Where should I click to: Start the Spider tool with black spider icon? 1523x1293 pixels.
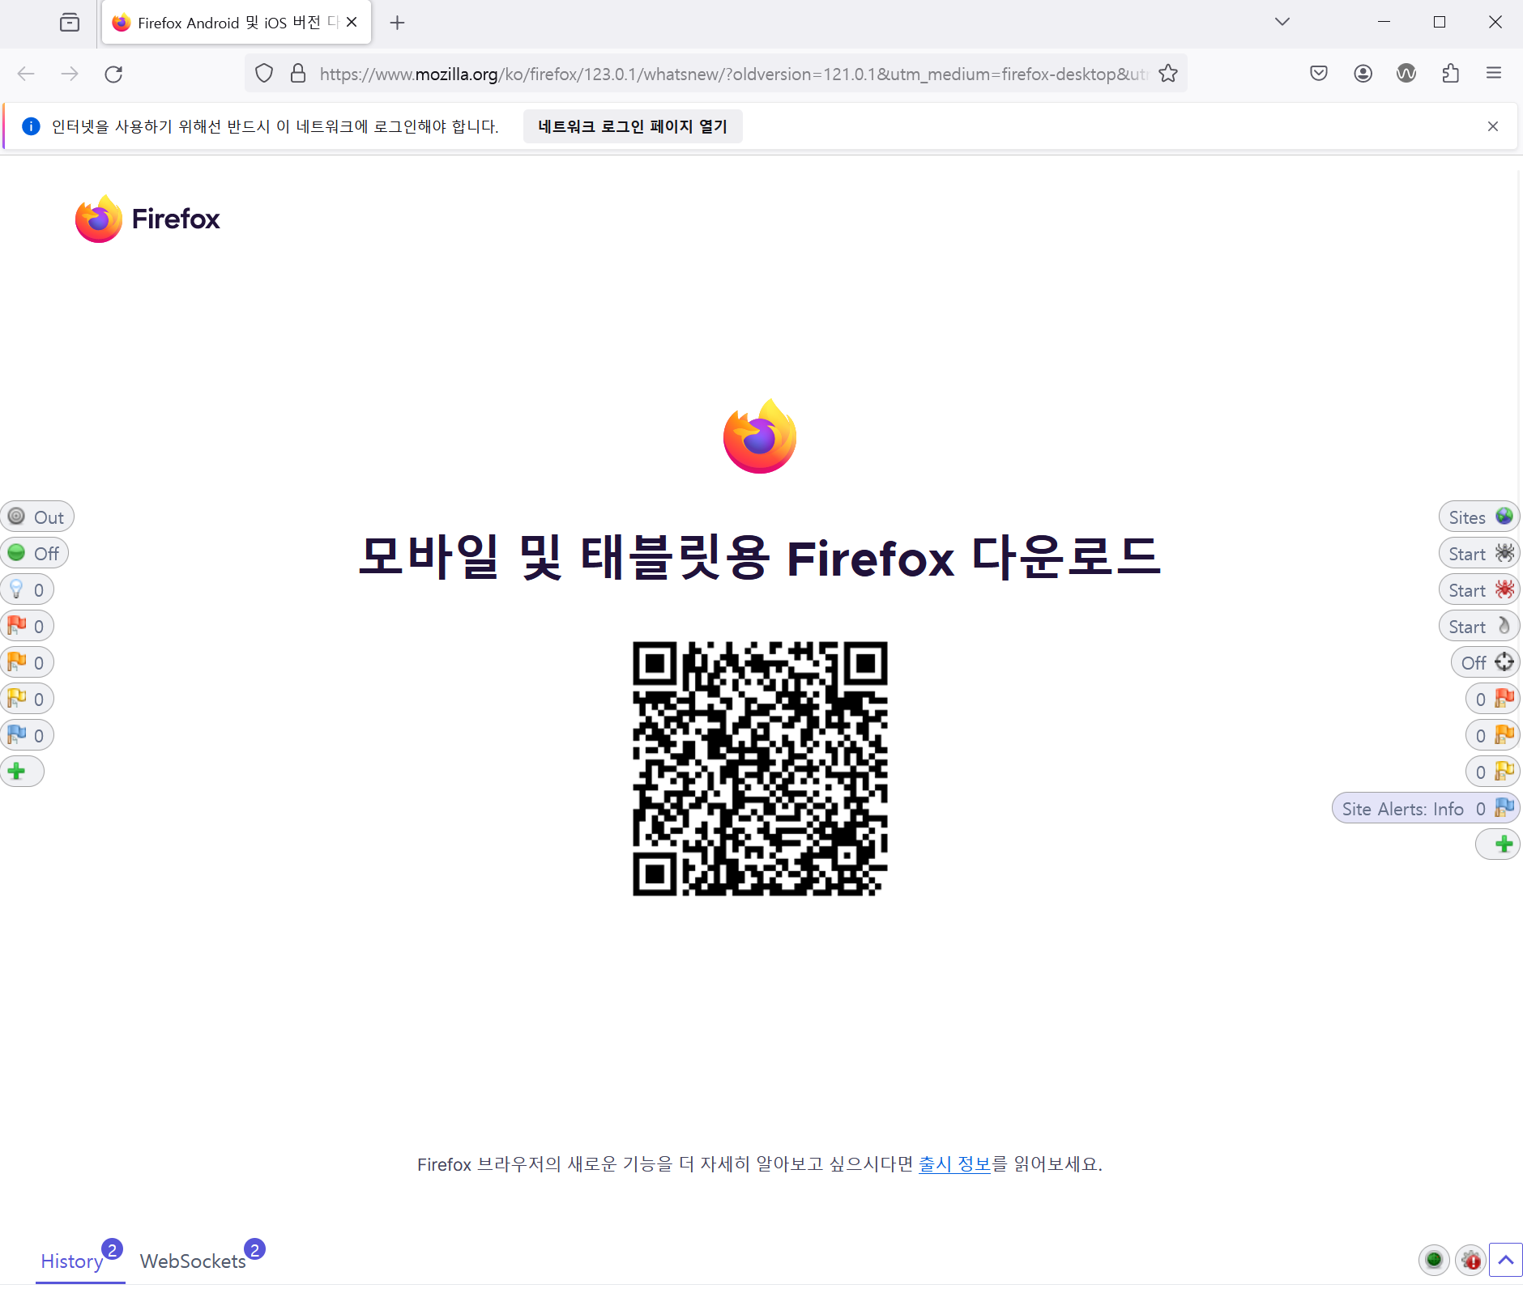tap(1479, 554)
